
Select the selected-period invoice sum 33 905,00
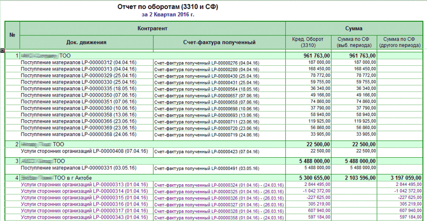367,134
